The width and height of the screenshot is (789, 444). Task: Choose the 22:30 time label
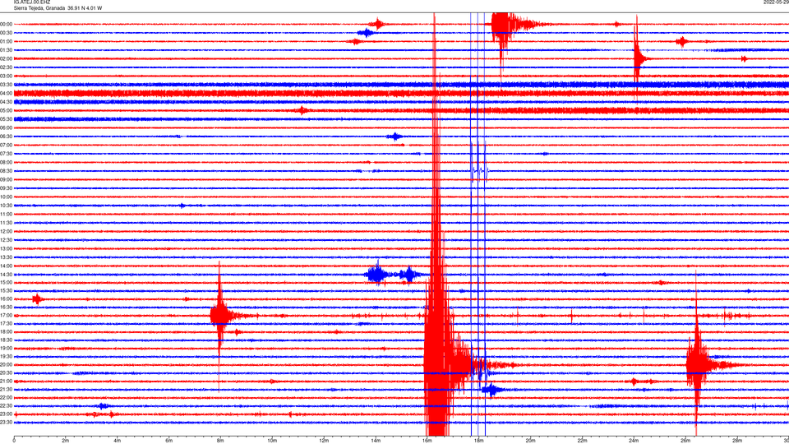coord(6,406)
